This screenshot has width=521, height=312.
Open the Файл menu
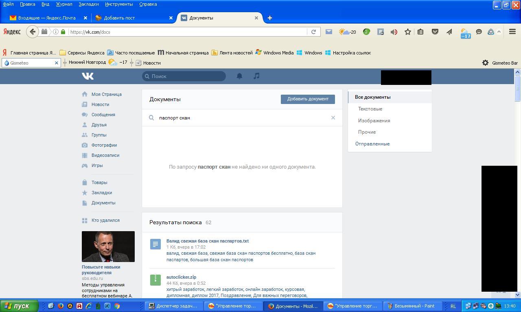8,4
